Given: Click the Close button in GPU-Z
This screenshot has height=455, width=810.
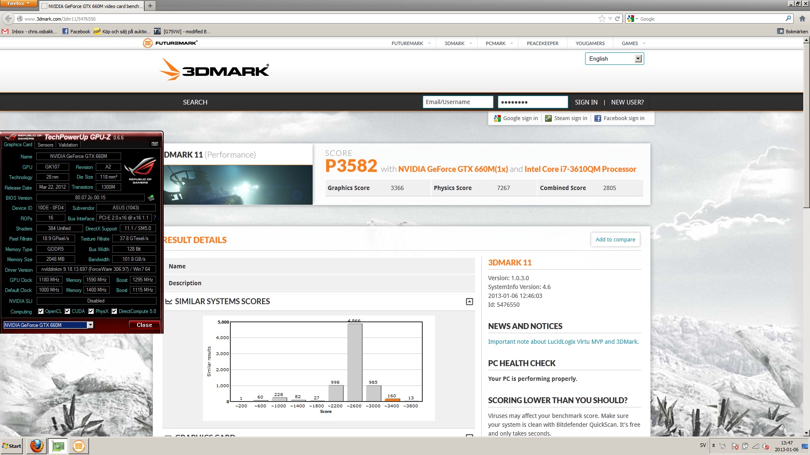Looking at the screenshot, I should click(144, 325).
